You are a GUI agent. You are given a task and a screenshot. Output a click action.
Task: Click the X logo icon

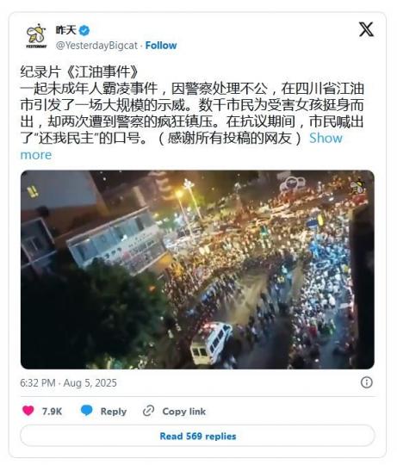coord(366,29)
